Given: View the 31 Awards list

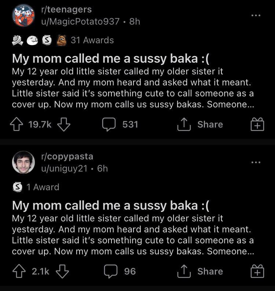Looking at the screenshot, I should click(x=92, y=40).
